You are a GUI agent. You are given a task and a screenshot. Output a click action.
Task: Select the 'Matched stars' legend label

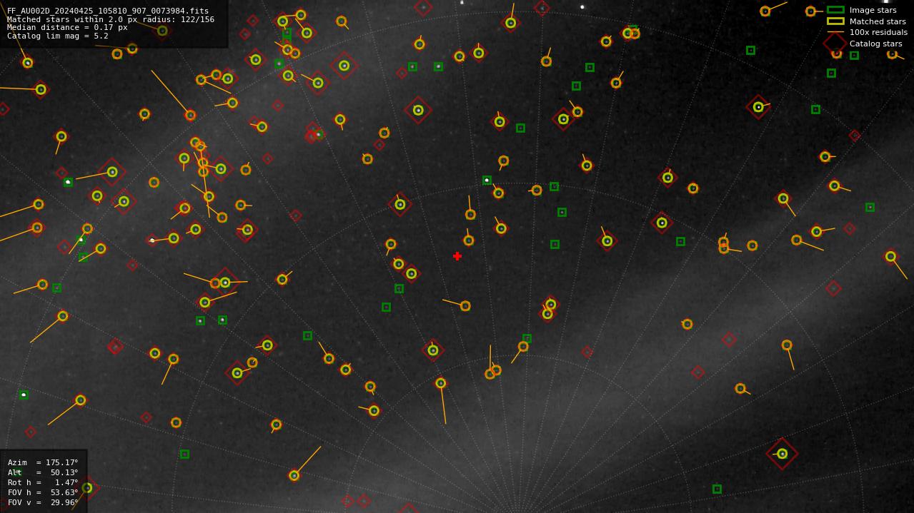(878, 21)
